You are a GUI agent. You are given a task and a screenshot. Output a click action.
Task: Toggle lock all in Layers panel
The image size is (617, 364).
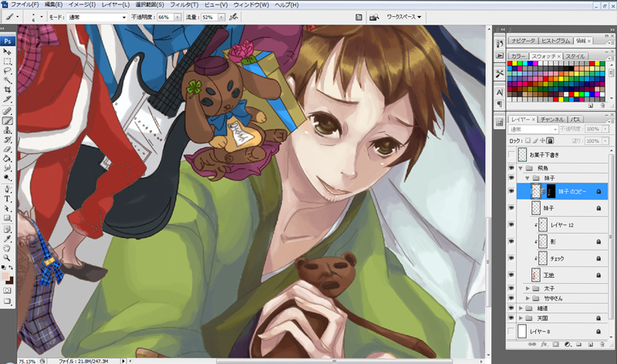[x=550, y=140]
